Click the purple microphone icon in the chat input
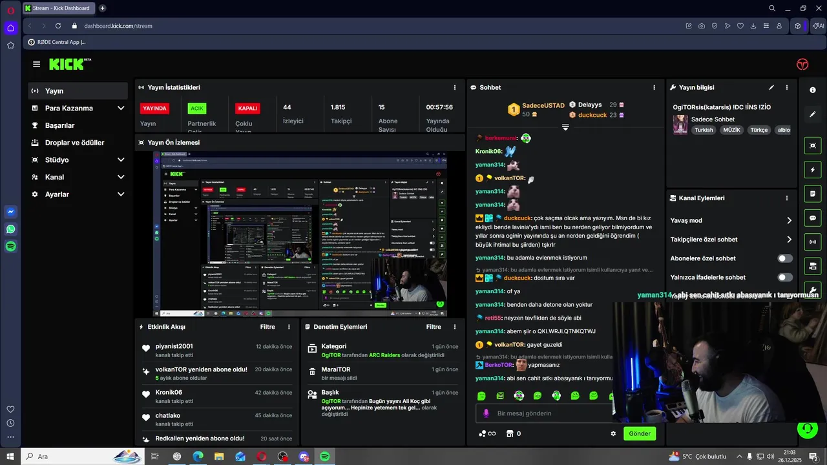The width and height of the screenshot is (827, 465). pos(487,413)
